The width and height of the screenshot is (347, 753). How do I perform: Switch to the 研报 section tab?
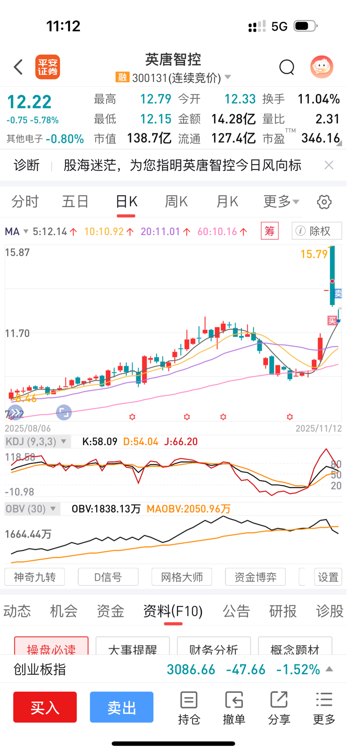[x=283, y=611]
